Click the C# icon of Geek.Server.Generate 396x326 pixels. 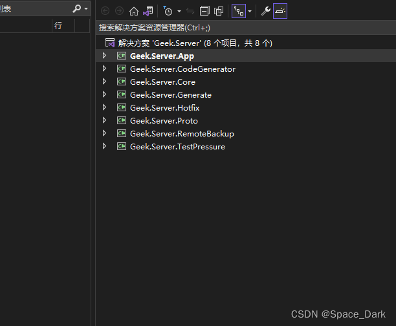click(122, 94)
